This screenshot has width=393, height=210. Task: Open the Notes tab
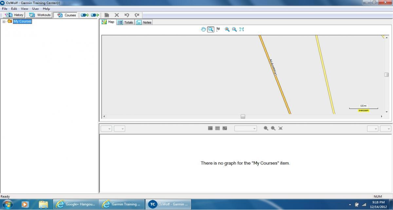click(144, 22)
